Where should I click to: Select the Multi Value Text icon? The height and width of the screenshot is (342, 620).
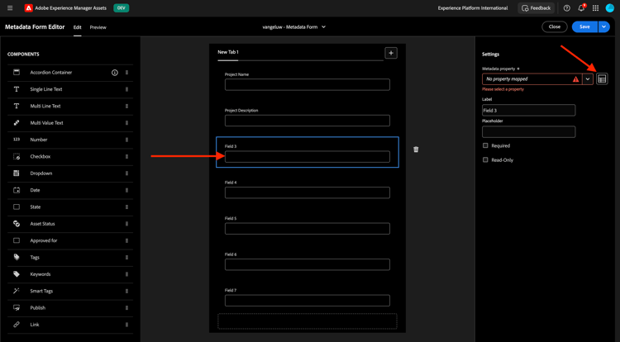click(x=17, y=123)
